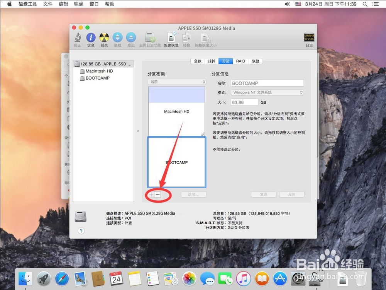Click the Macintosh HD partition resize handle
This screenshot has width=386, height=290.
point(203,134)
